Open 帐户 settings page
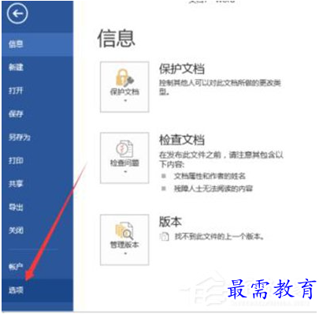This screenshot has width=323, height=314. tap(37, 267)
